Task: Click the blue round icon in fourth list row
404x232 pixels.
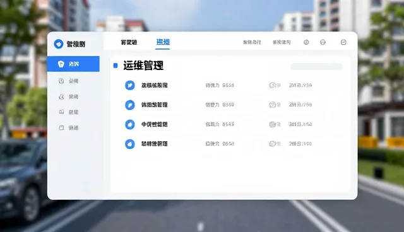Action: click(130, 144)
